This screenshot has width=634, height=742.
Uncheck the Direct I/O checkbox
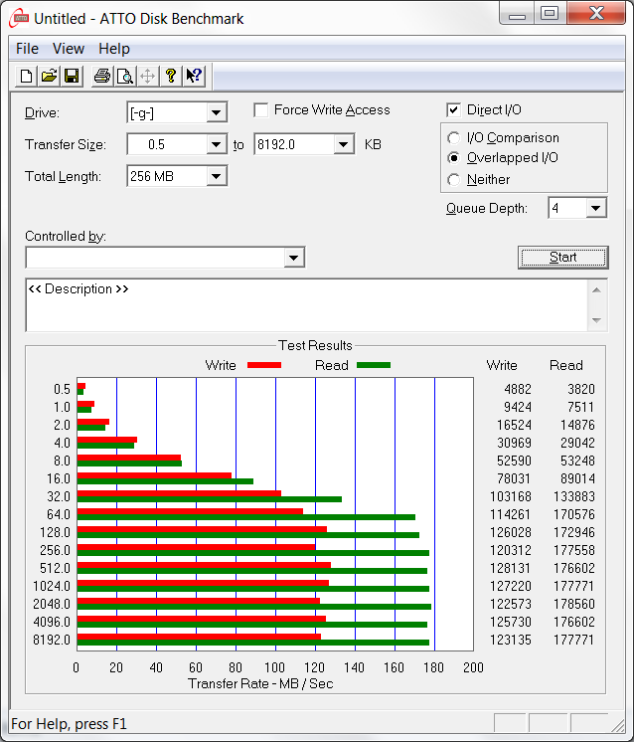(x=454, y=110)
